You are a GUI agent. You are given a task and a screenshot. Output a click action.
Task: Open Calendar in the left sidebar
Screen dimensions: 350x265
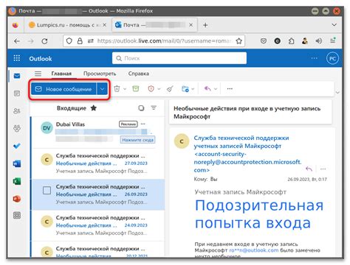pos(17,93)
